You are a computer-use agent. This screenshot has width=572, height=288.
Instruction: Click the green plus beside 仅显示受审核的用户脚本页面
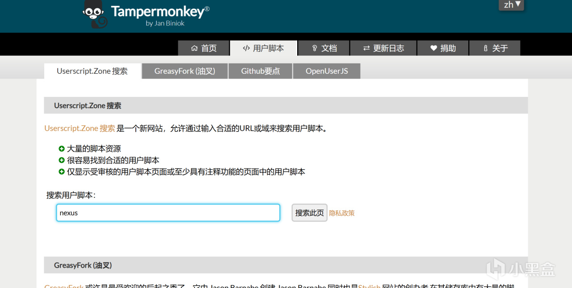pyautogui.click(x=62, y=172)
